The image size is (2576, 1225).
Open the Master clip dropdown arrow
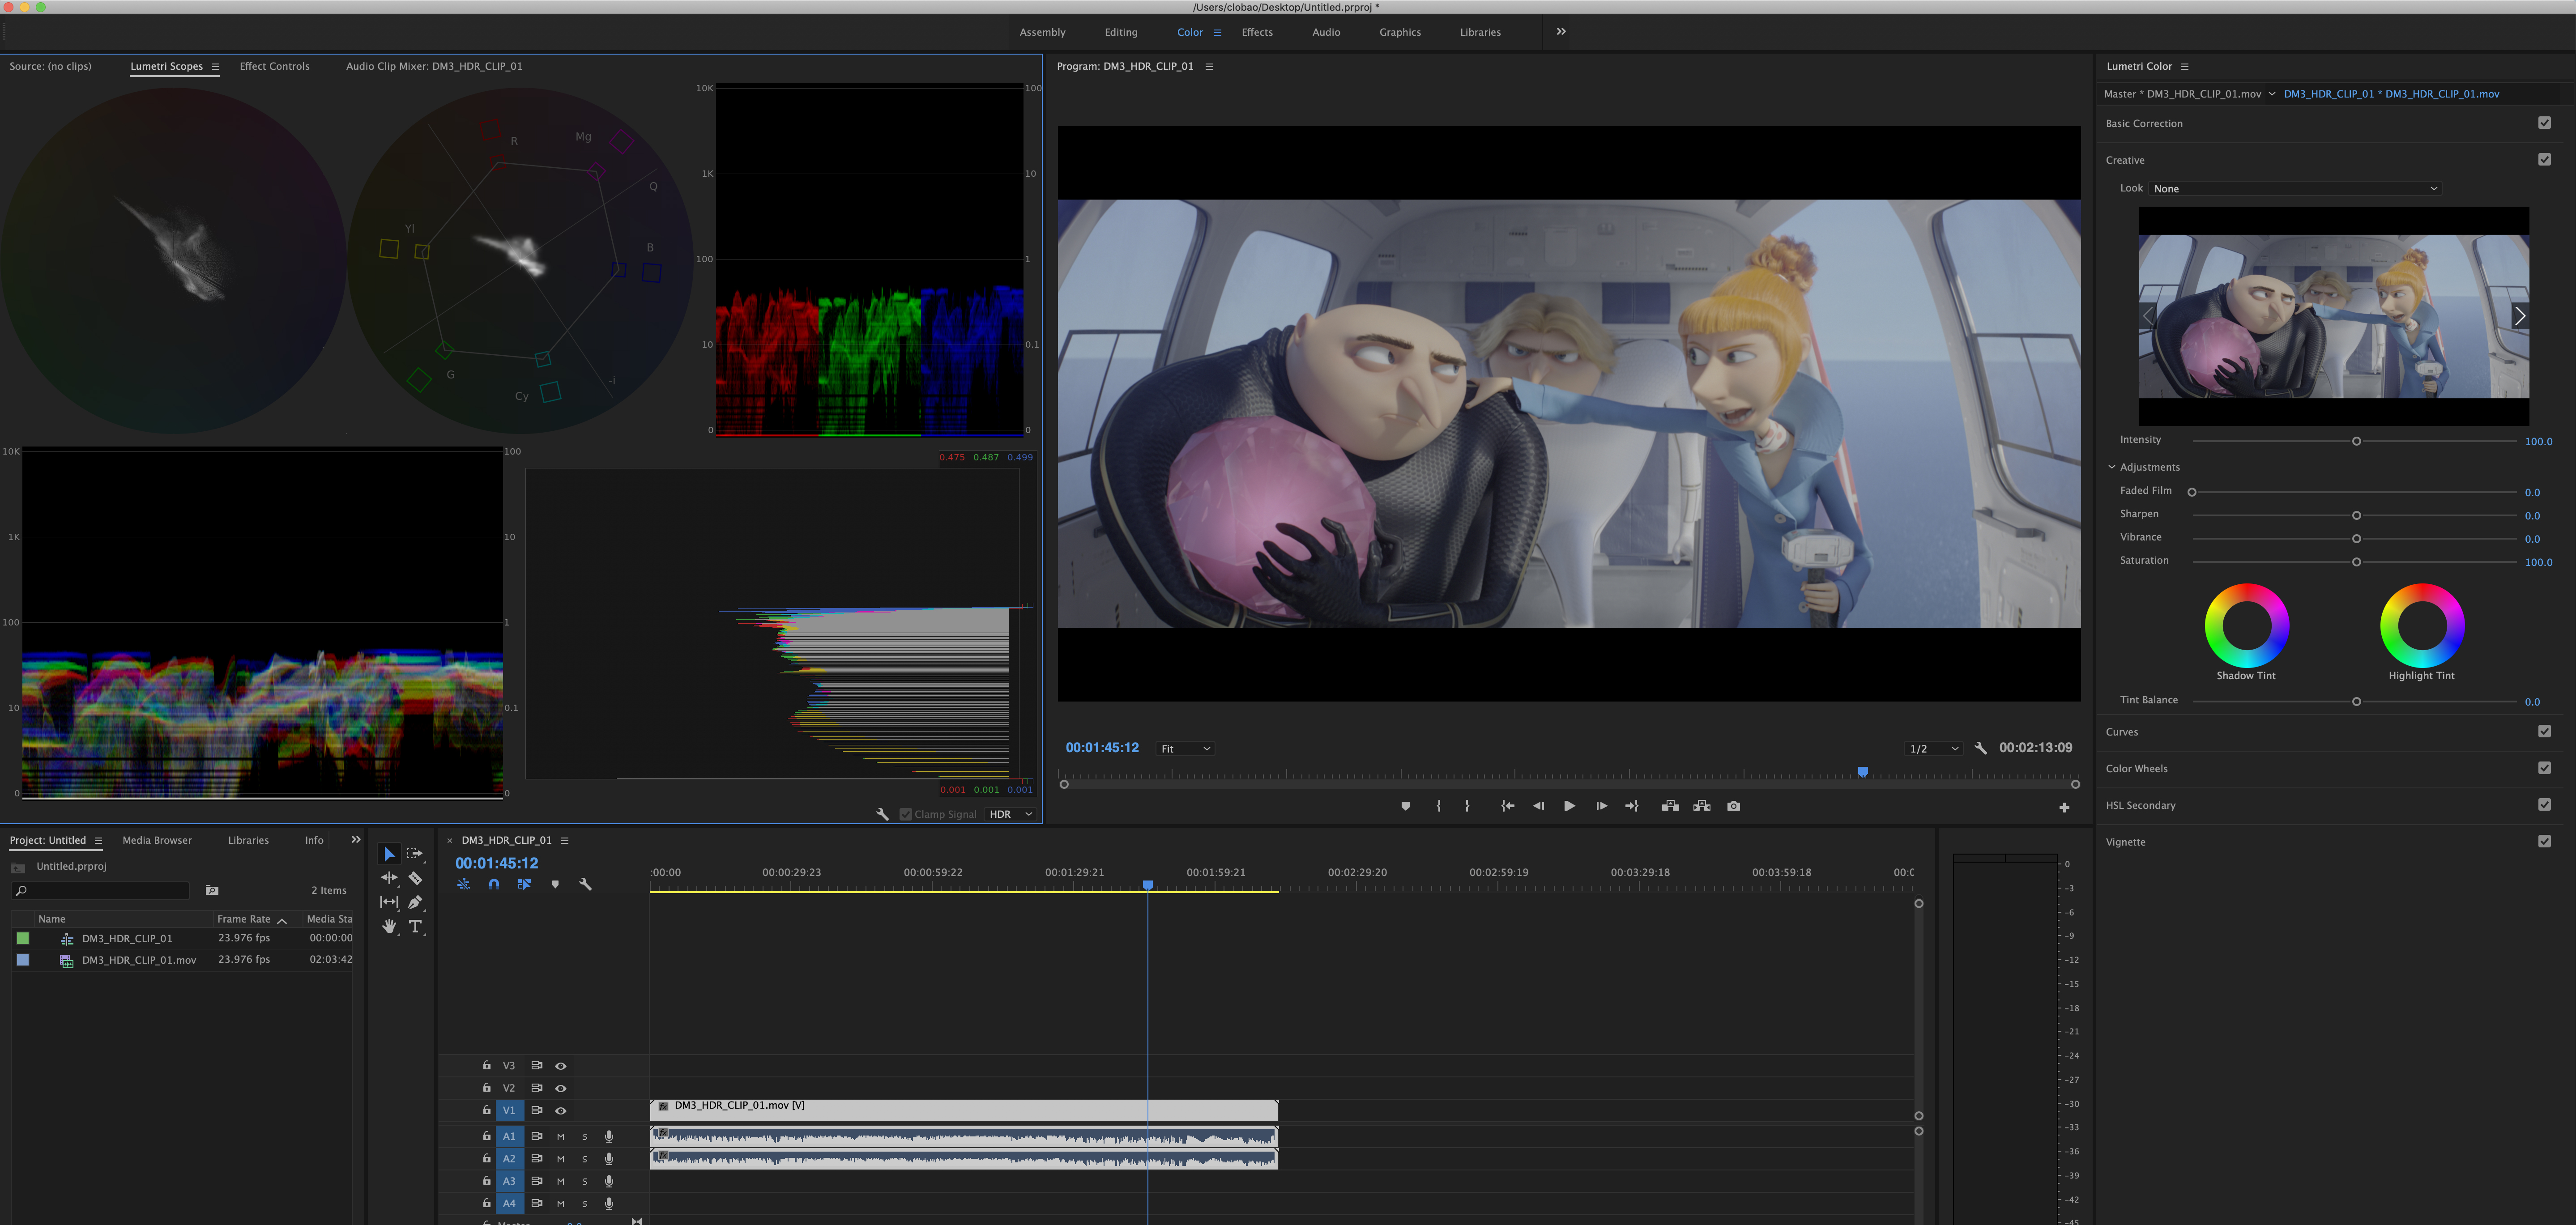(x=2272, y=94)
